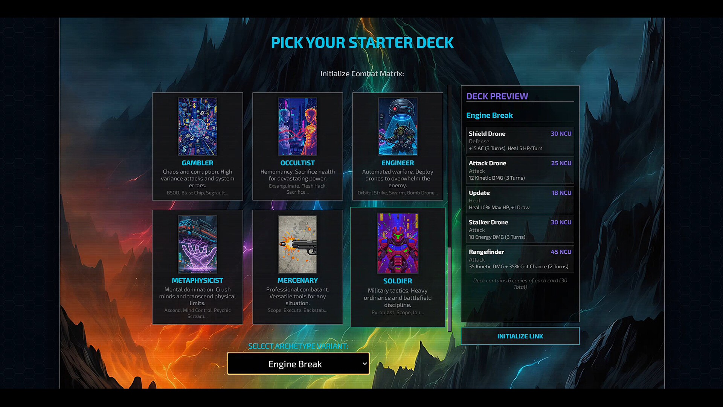The width and height of the screenshot is (723, 407).
Task: Choose the Occultist card portrait
Action: point(297,127)
